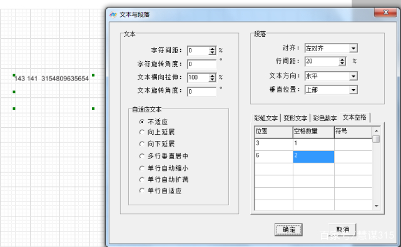Select position cell with value 3

coord(273,144)
